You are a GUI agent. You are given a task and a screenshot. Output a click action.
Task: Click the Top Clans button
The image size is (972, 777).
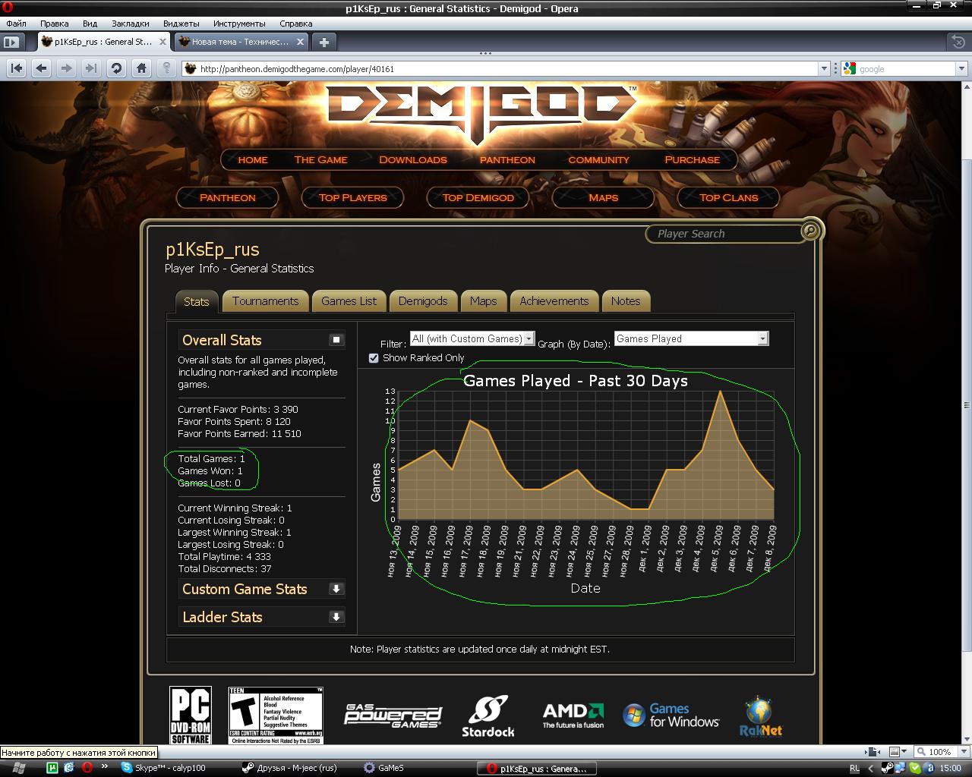(x=729, y=197)
